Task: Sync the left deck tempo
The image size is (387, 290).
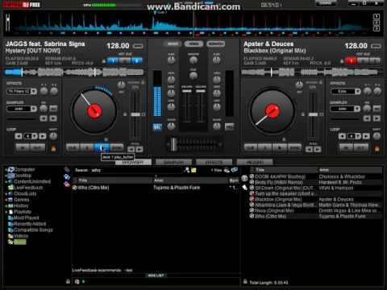Action: (x=117, y=148)
